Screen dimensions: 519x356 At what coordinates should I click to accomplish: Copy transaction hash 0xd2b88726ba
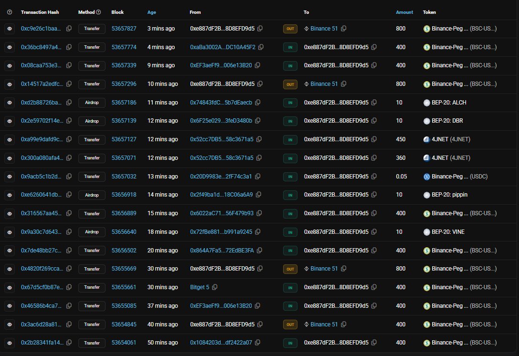click(69, 103)
